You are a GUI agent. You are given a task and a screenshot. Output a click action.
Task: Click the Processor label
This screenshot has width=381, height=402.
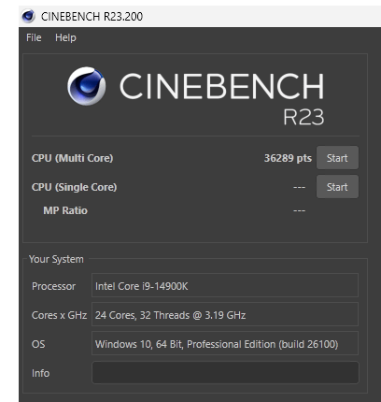pos(53,286)
